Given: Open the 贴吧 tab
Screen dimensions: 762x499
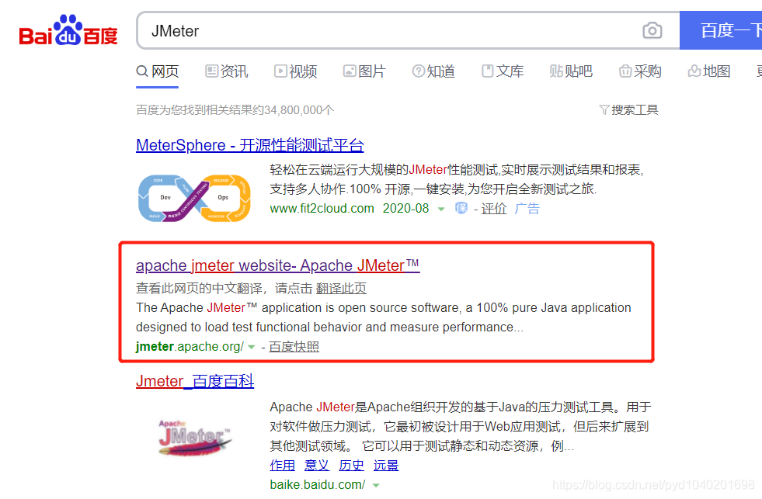Looking at the screenshot, I should pos(572,71).
